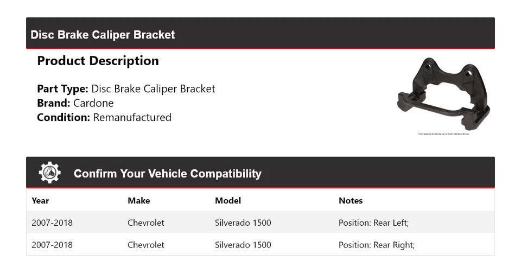Image resolution: width=521 pixels, height=273 pixels.
Task: Click the gear icon beside the compatibility heading
Action: coord(49,173)
